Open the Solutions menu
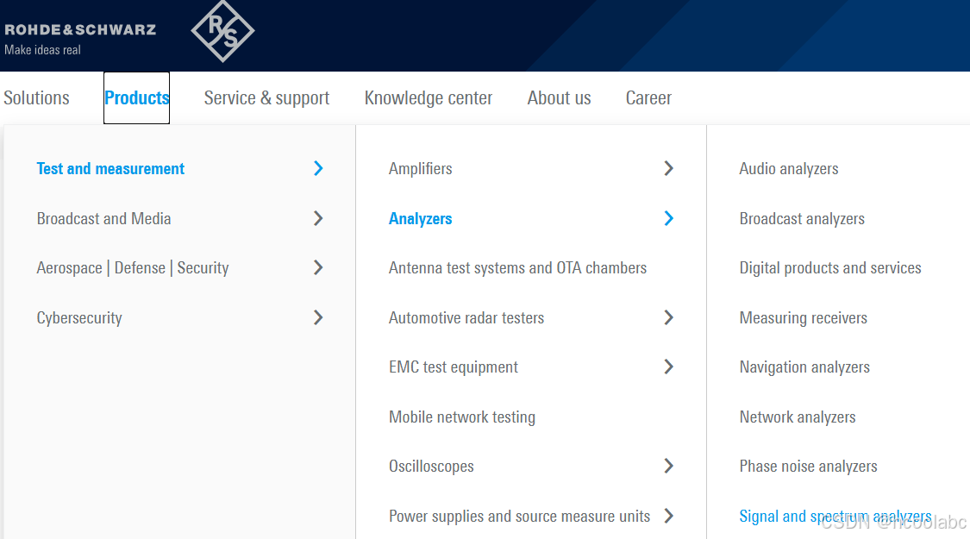Image resolution: width=970 pixels, height=539 pixels. point(36,97)
